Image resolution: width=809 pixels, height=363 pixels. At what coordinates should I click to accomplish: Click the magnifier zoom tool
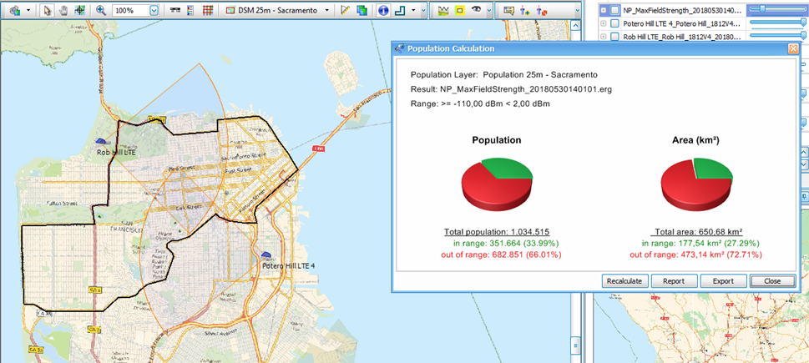101,10
